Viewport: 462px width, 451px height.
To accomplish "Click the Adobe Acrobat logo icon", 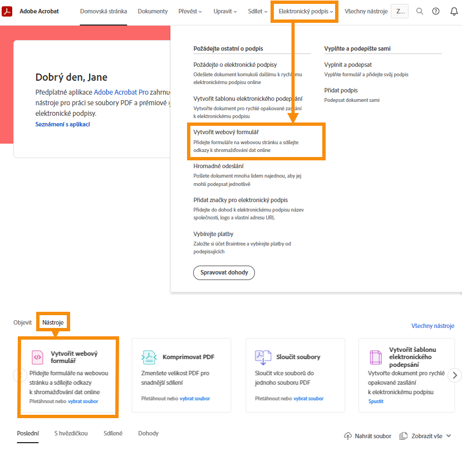I will tap(7, 11).
